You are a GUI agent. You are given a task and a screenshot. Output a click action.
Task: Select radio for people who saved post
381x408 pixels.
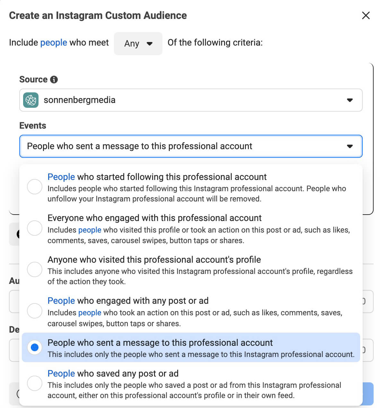[35, 383]
